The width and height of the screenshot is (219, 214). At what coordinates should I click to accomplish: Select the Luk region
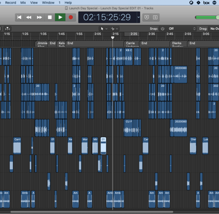(205, 146)
